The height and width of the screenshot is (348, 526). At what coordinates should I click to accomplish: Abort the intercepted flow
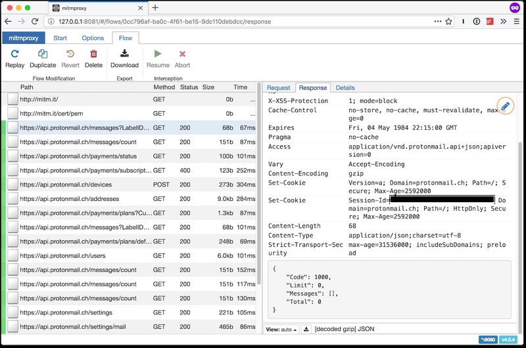[x=182, y=59]
